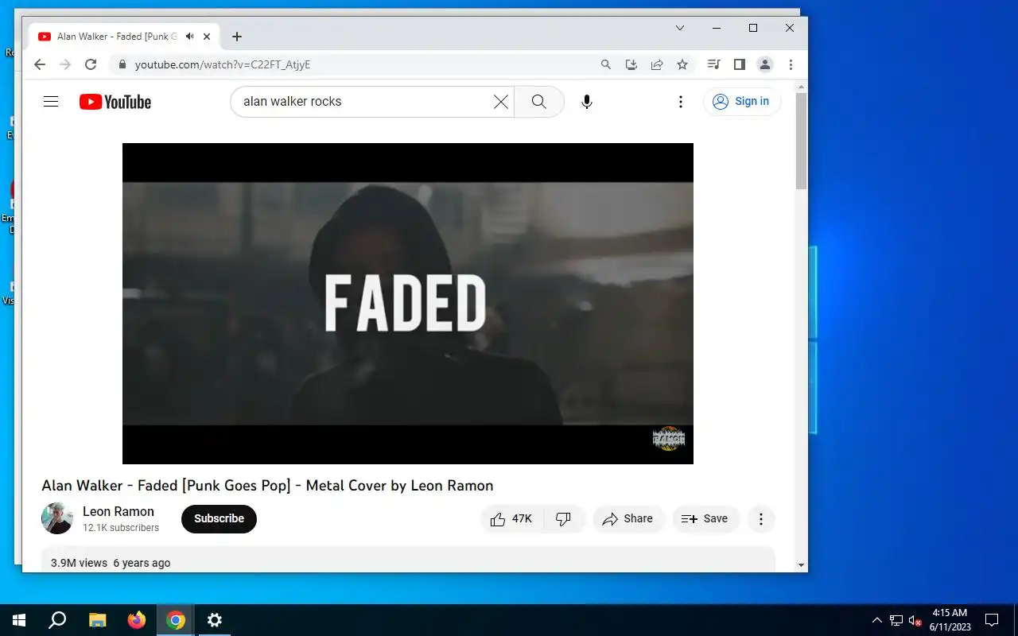Show hidden system tray icons
The image size is (1018, 636).
tap(877, 620)
